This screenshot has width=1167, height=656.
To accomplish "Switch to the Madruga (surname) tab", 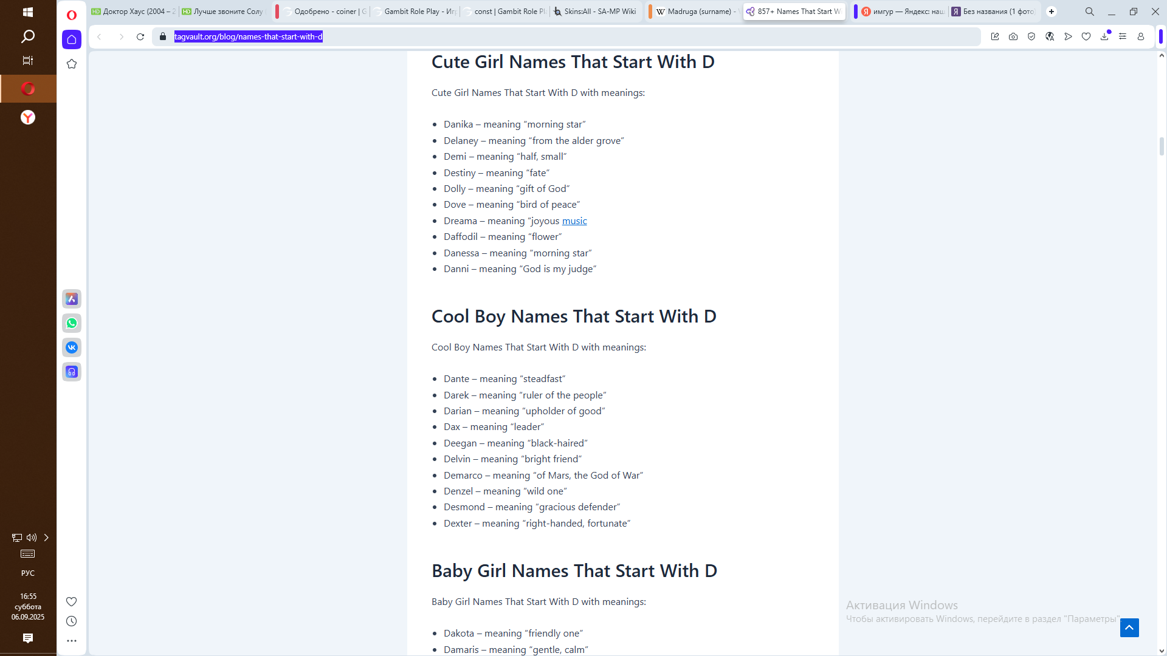I will point(696,12).
